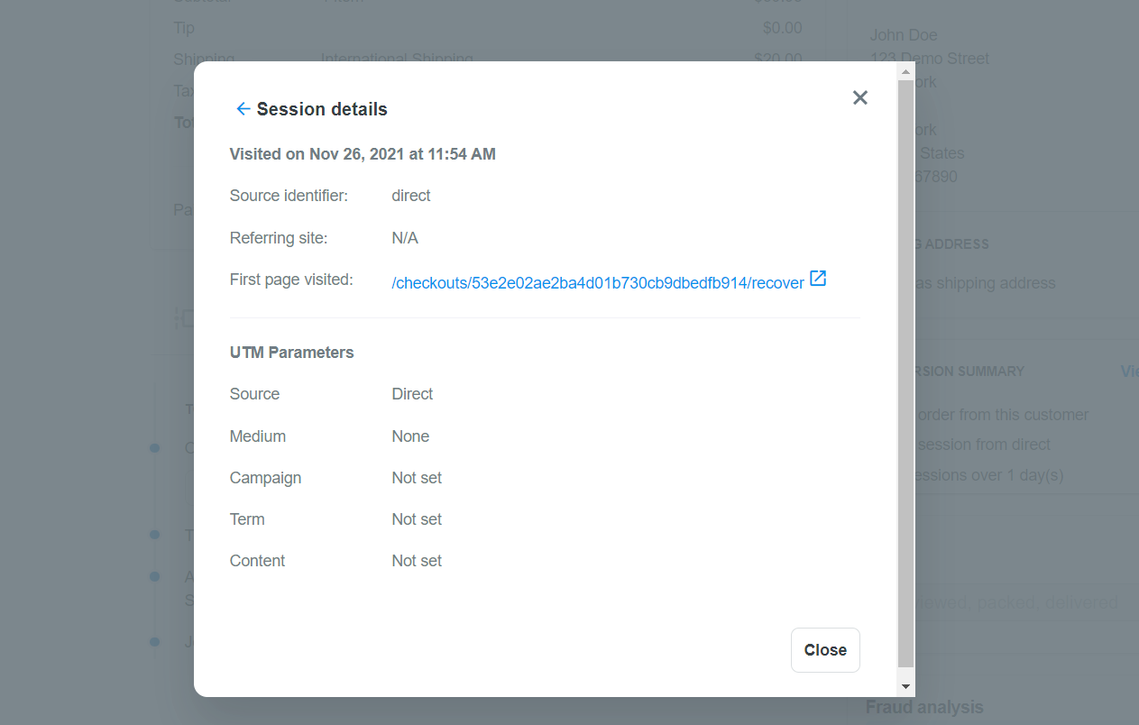
Task: Click the scrollbar up arrow in the dialog
Action: click(x=905, y=71)
